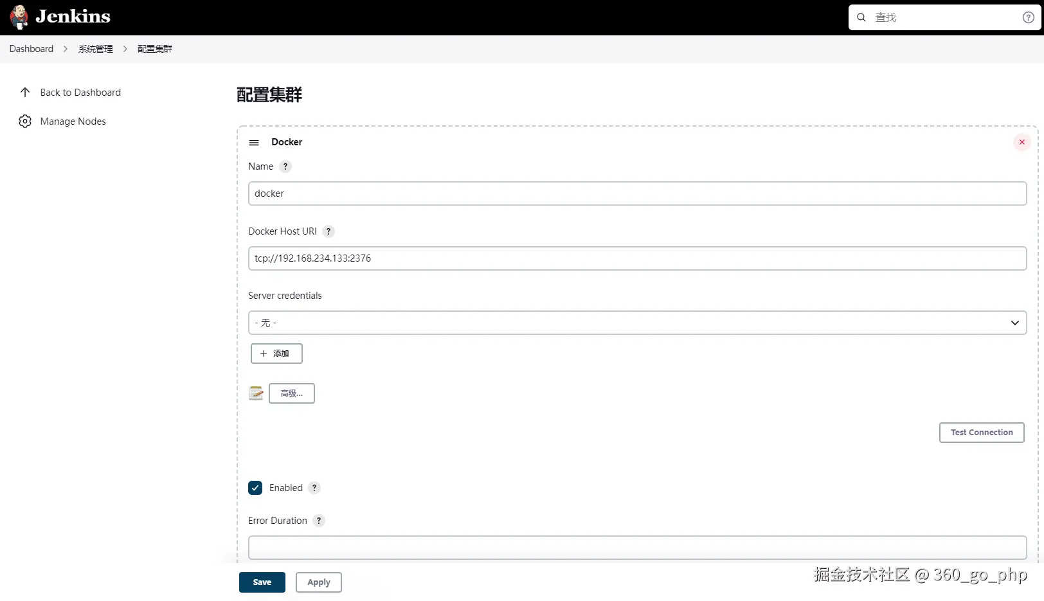Open the Jenkins home title text
This screenshot has width=1044, height=601.
[73, 17]
